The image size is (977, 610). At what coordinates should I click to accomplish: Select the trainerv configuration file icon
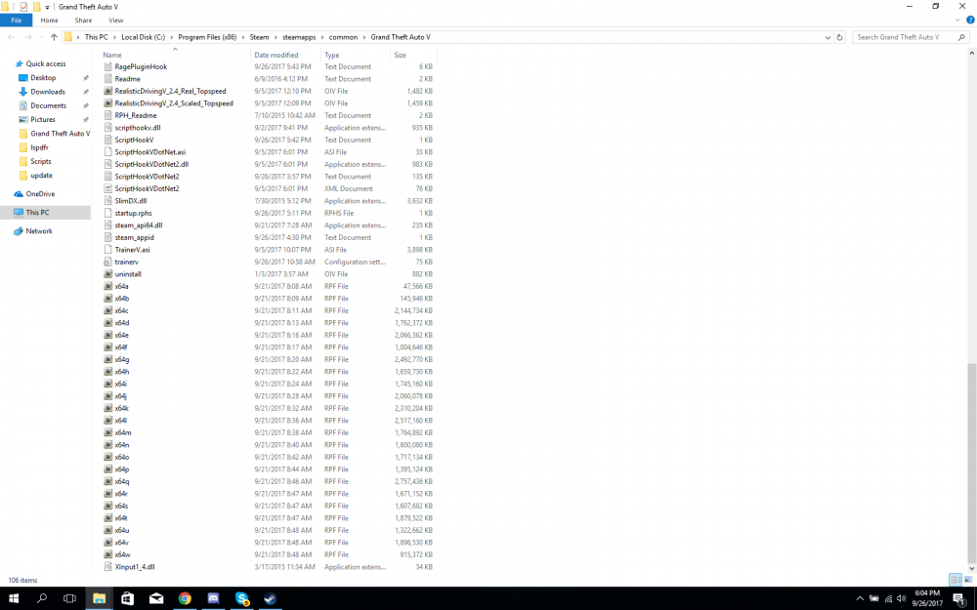click(107, 262)
